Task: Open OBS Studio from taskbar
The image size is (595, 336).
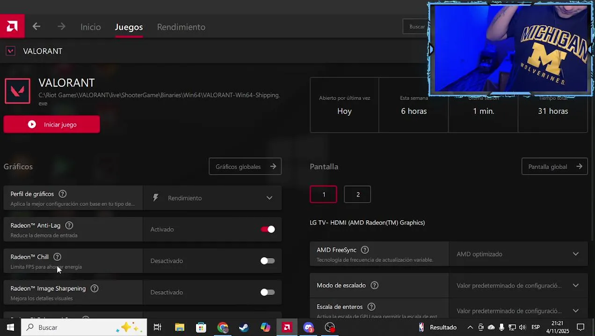Action: [330, 327]
